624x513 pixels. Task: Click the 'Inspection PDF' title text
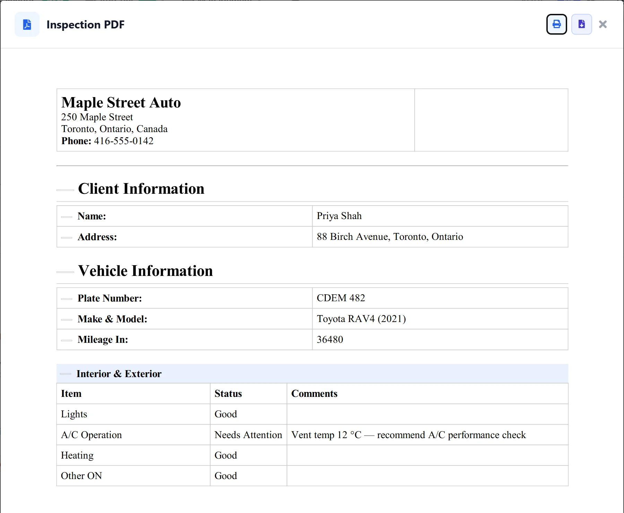85,25
